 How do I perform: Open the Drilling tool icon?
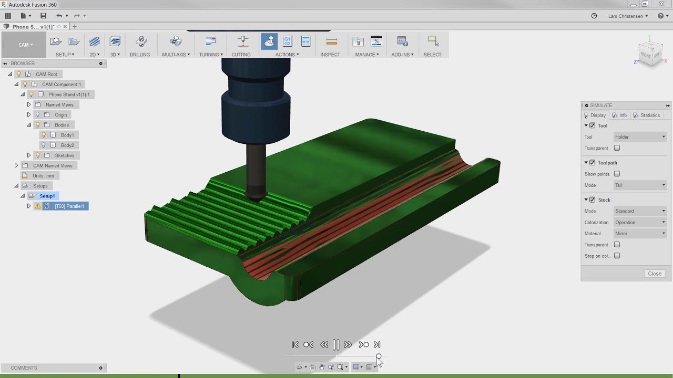[140, 41]
